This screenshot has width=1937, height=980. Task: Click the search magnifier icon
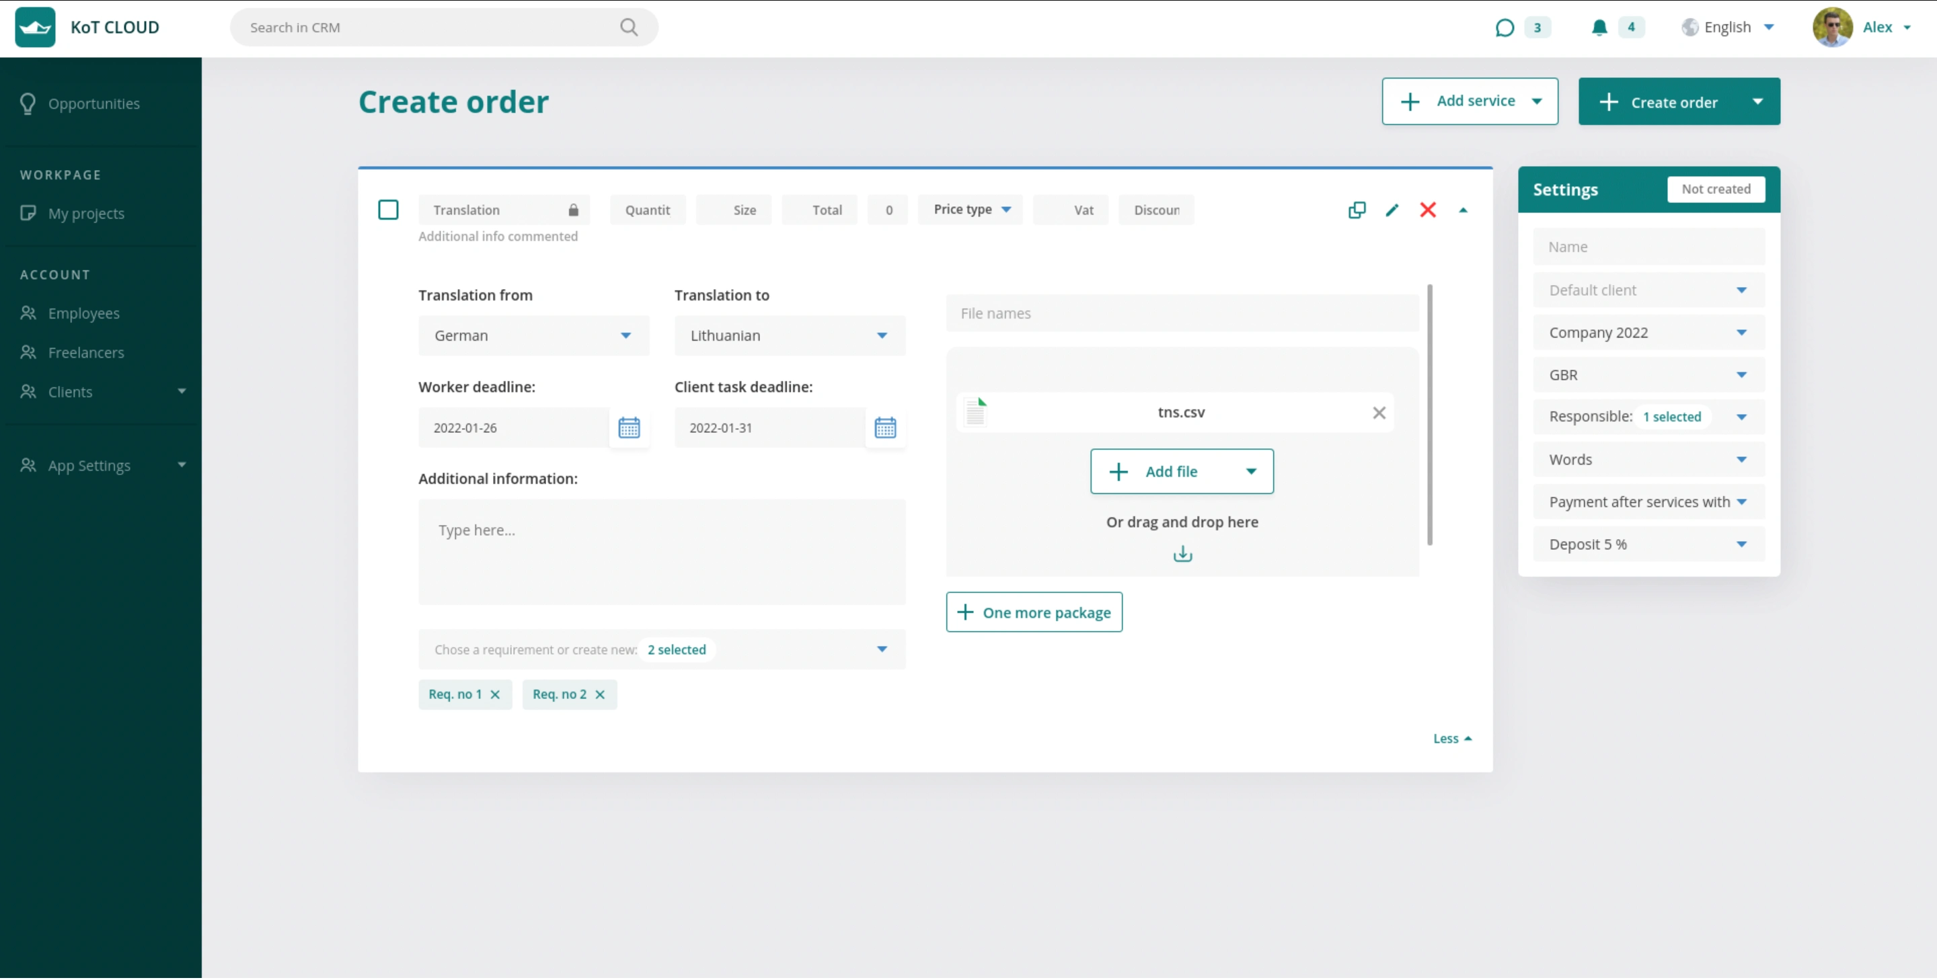click(629, 28)
